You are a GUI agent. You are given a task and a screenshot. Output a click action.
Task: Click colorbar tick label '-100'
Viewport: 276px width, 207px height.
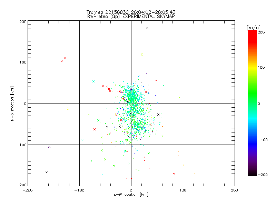point(263,140)
